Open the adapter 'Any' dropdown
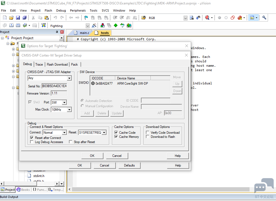 point(69,78)
